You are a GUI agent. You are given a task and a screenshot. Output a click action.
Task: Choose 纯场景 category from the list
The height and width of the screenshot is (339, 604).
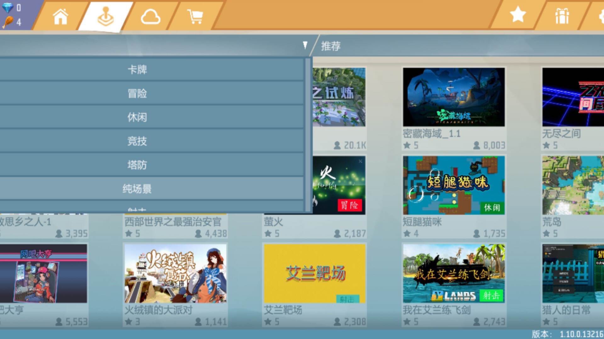(x=137, y=189)
